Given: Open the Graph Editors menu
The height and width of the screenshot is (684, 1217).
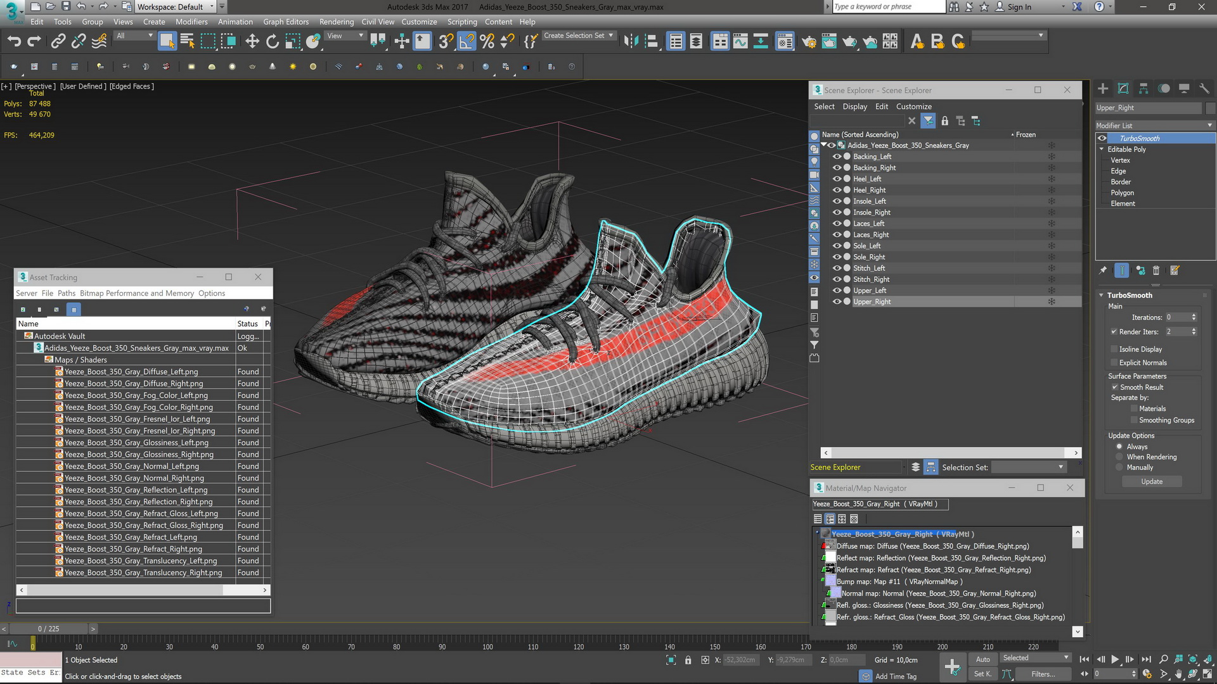Looking at the screenshot, I should coord(286,22).
